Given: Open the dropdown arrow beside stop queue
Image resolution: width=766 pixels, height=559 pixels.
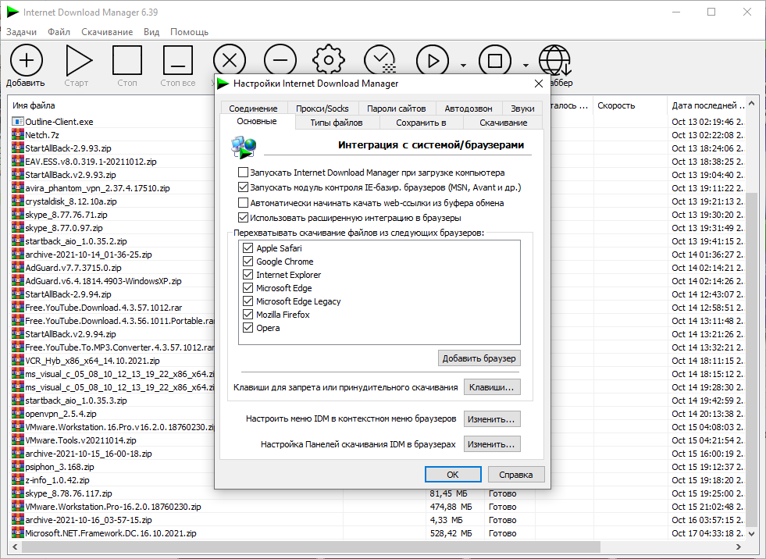Looking at the screenshot, I should [x=526, y=66].
